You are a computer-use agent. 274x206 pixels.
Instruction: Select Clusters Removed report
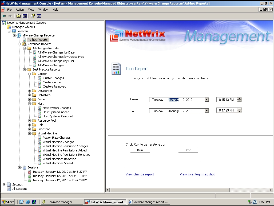click(54, 86)
